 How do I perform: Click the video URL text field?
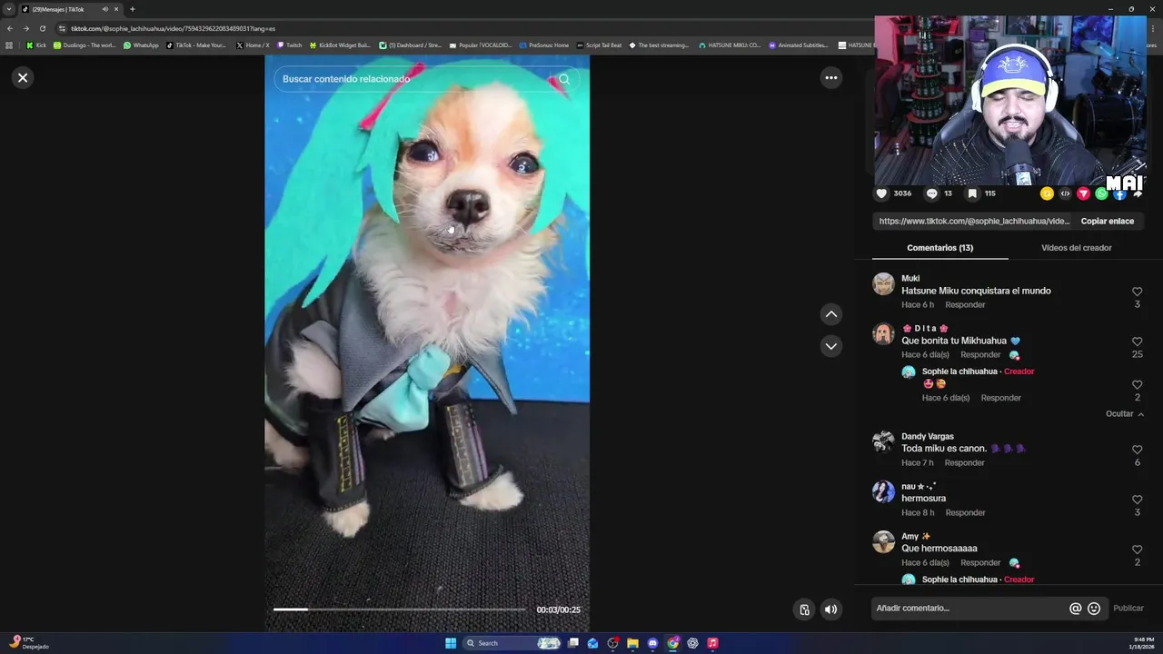click(x=974, y=221)
